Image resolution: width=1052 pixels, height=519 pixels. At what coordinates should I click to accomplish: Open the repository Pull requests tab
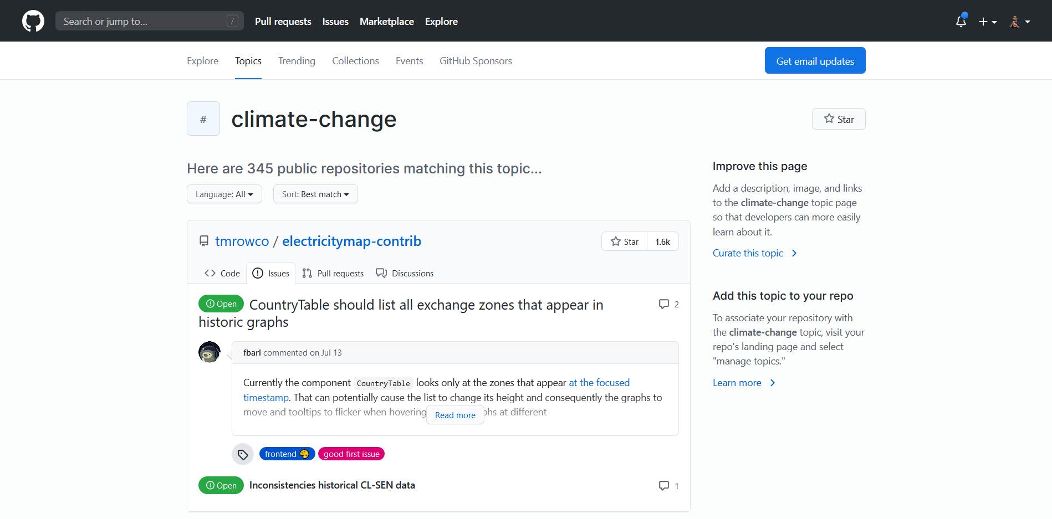click(x=333, y=273)
